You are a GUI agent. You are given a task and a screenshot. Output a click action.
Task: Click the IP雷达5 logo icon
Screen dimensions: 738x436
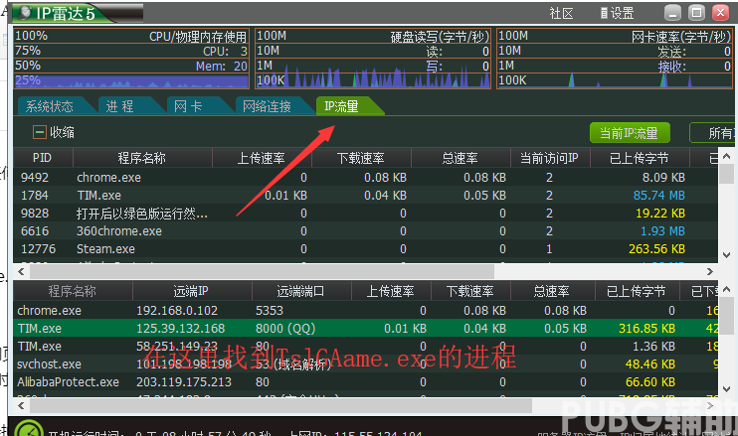point(24,13)
